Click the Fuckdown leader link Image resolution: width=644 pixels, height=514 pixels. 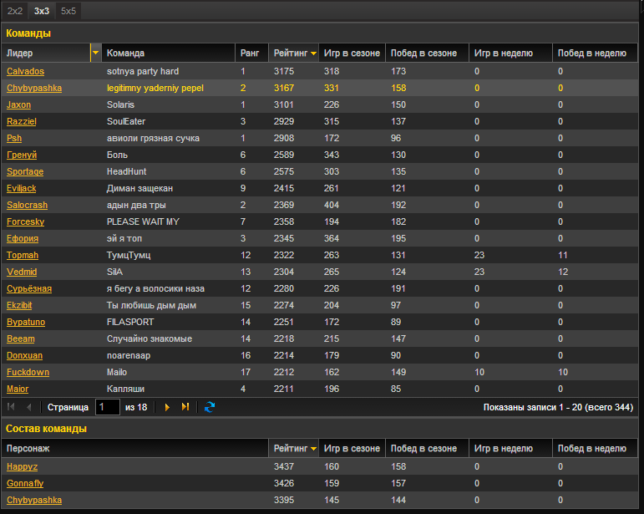(28, 372)
